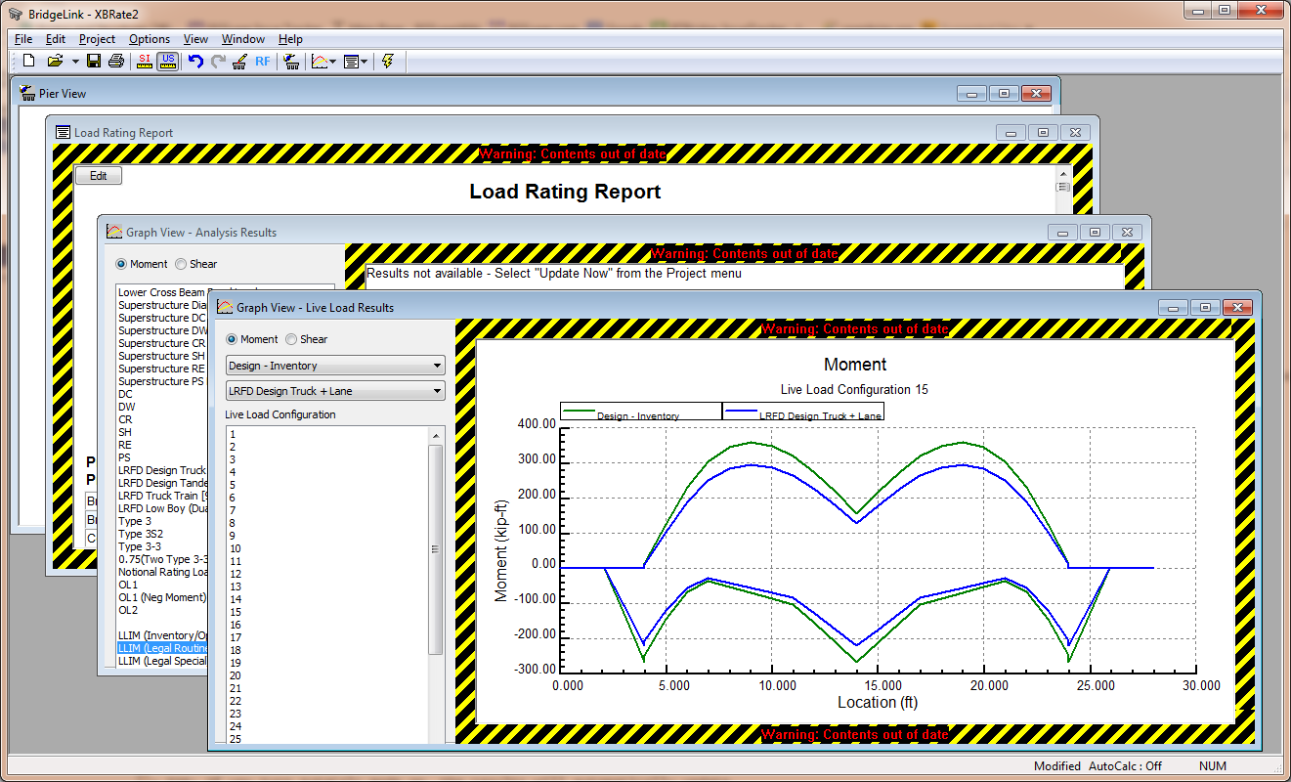Open the Design - Inventory dropdown
This screenshot has width=1291, height=782.
coord(335,366)
